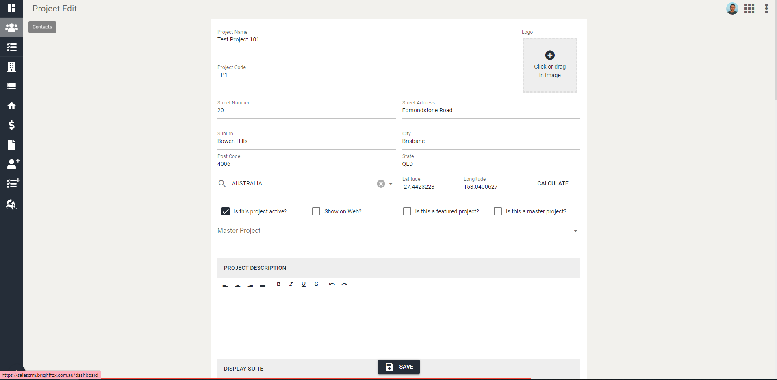
Task: Check 'Is this a featured project?'
Action: coord(407,211)
